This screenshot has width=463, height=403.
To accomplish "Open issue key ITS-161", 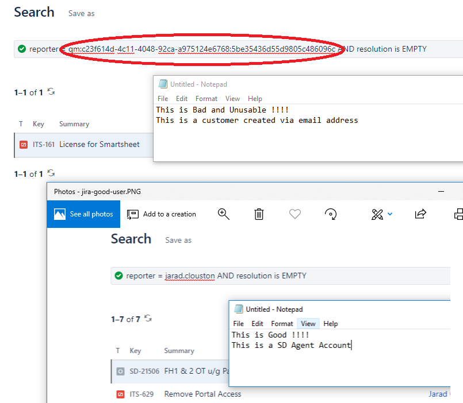I will pos(43,145).
